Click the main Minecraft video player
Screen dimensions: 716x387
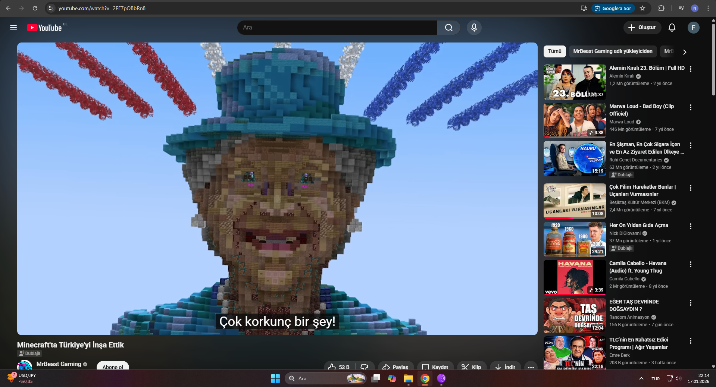coord(277,189)
